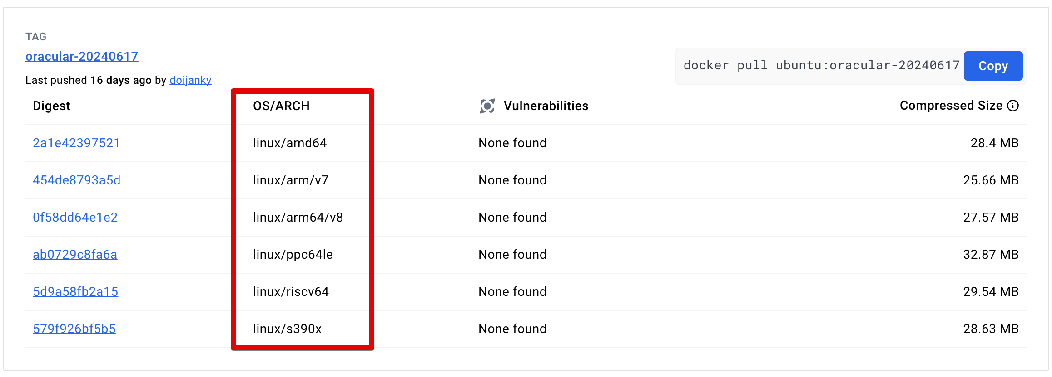Click the Copy button for docker pull command
The height and width of the screenshot is (377, 1052).
(x=992, y=66)
